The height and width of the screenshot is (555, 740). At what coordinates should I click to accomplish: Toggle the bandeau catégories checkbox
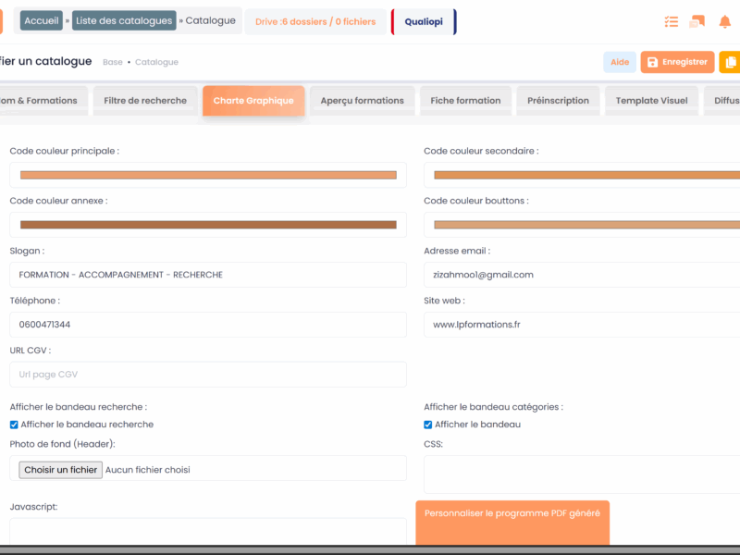pyautogui.click(x=428, y=425)
